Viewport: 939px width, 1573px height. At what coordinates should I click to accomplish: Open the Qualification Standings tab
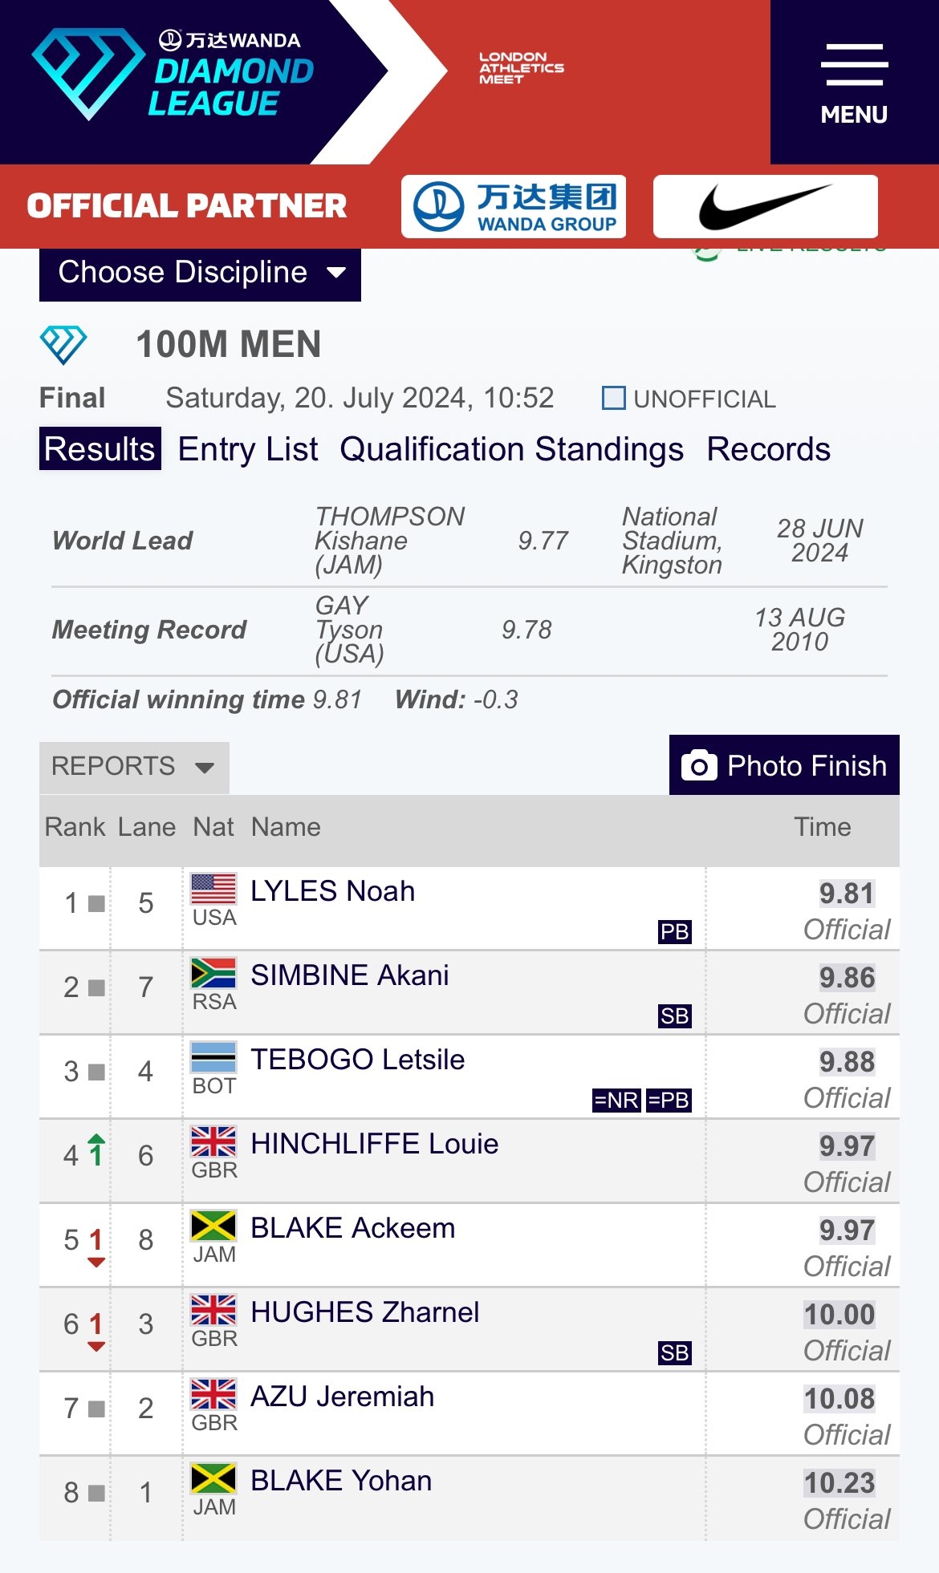pyautogui.click(x=511, y=449)
